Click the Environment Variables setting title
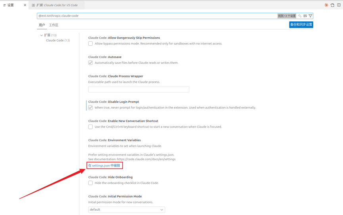The height and width of the screenshot is (215, 343). click(x=115, y=140)
